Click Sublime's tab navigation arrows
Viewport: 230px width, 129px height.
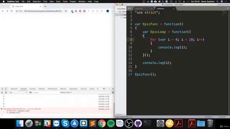[x=129, y=8]
